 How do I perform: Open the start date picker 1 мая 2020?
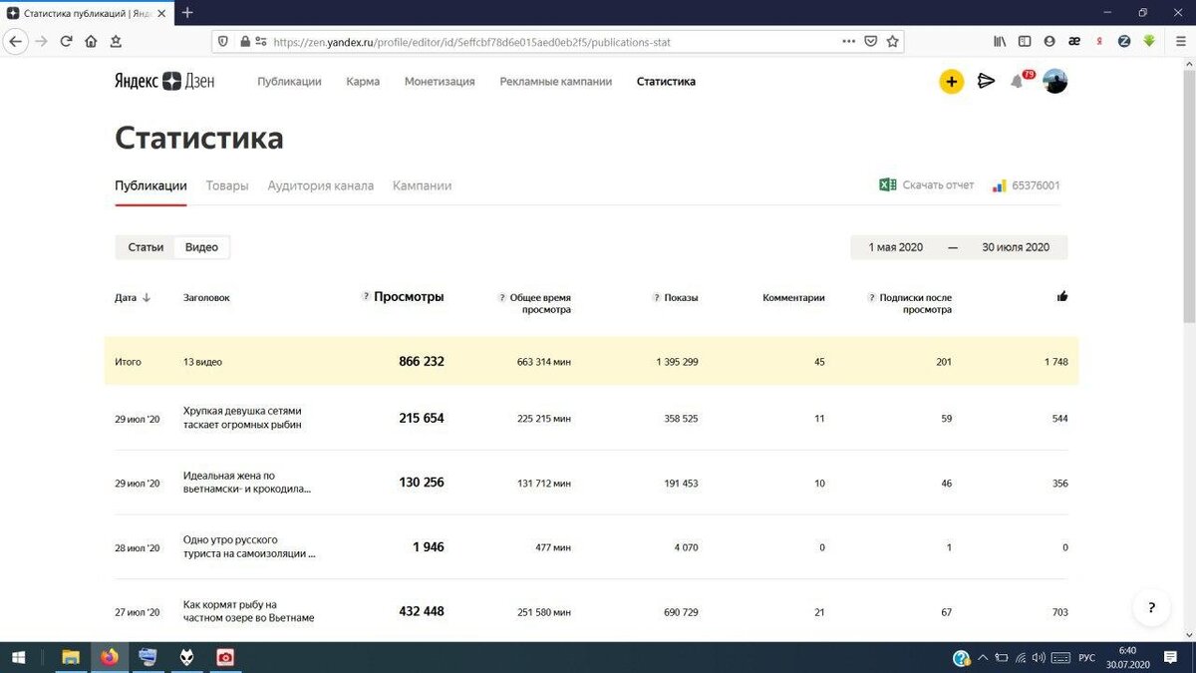(896, 247)
